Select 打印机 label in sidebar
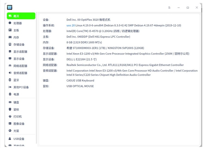This screenshot has width=203, height=148. [x=18, y=117]
